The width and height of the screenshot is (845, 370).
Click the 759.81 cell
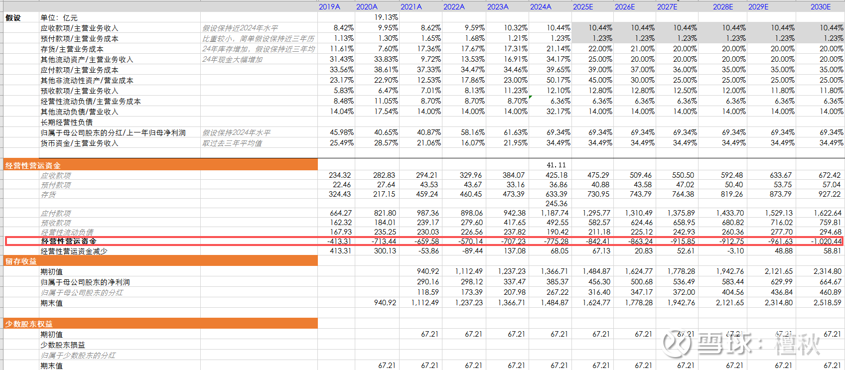(x=830, y=223)
